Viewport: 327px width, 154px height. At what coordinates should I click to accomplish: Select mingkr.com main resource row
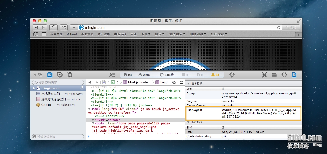coord(58,88)
